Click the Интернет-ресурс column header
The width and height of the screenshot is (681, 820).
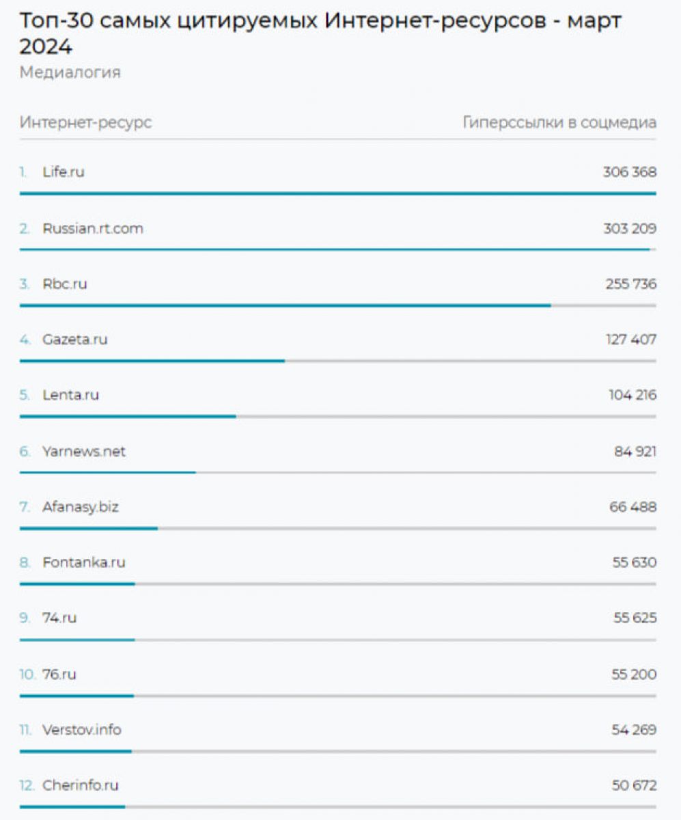85,123
